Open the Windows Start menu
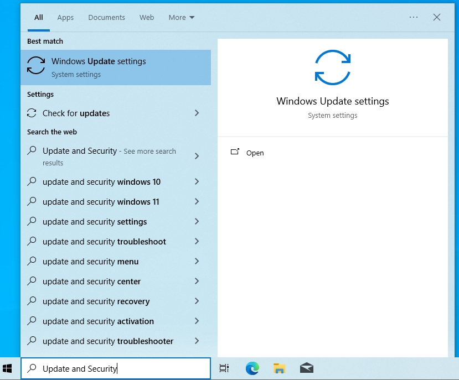The height and width of the screenshot is (380, 459). 7,368
